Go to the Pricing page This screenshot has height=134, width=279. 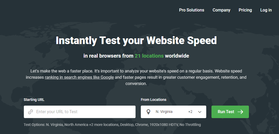tap(245, 10)
